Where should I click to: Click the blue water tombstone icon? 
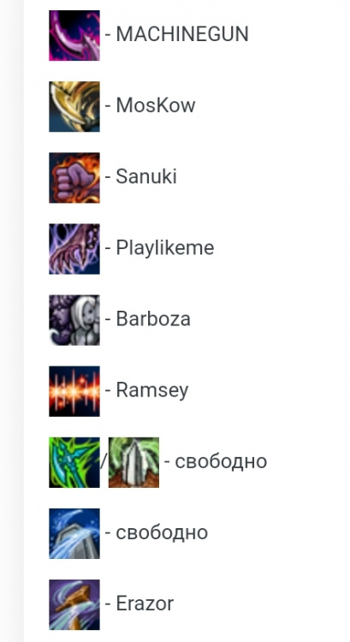click(74, 533)
